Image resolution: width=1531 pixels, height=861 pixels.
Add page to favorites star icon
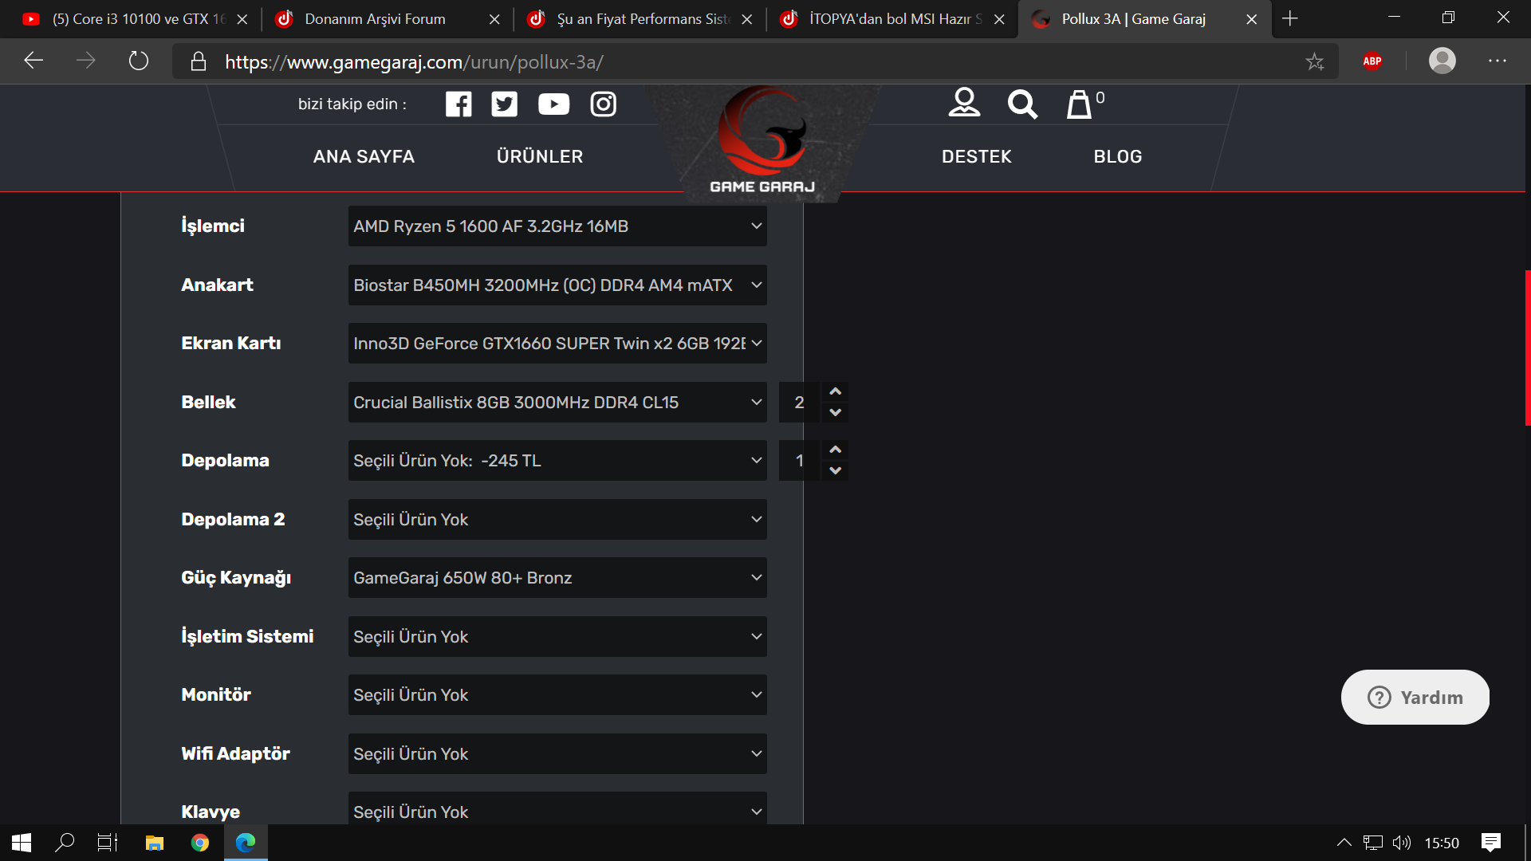[1315, 61]
